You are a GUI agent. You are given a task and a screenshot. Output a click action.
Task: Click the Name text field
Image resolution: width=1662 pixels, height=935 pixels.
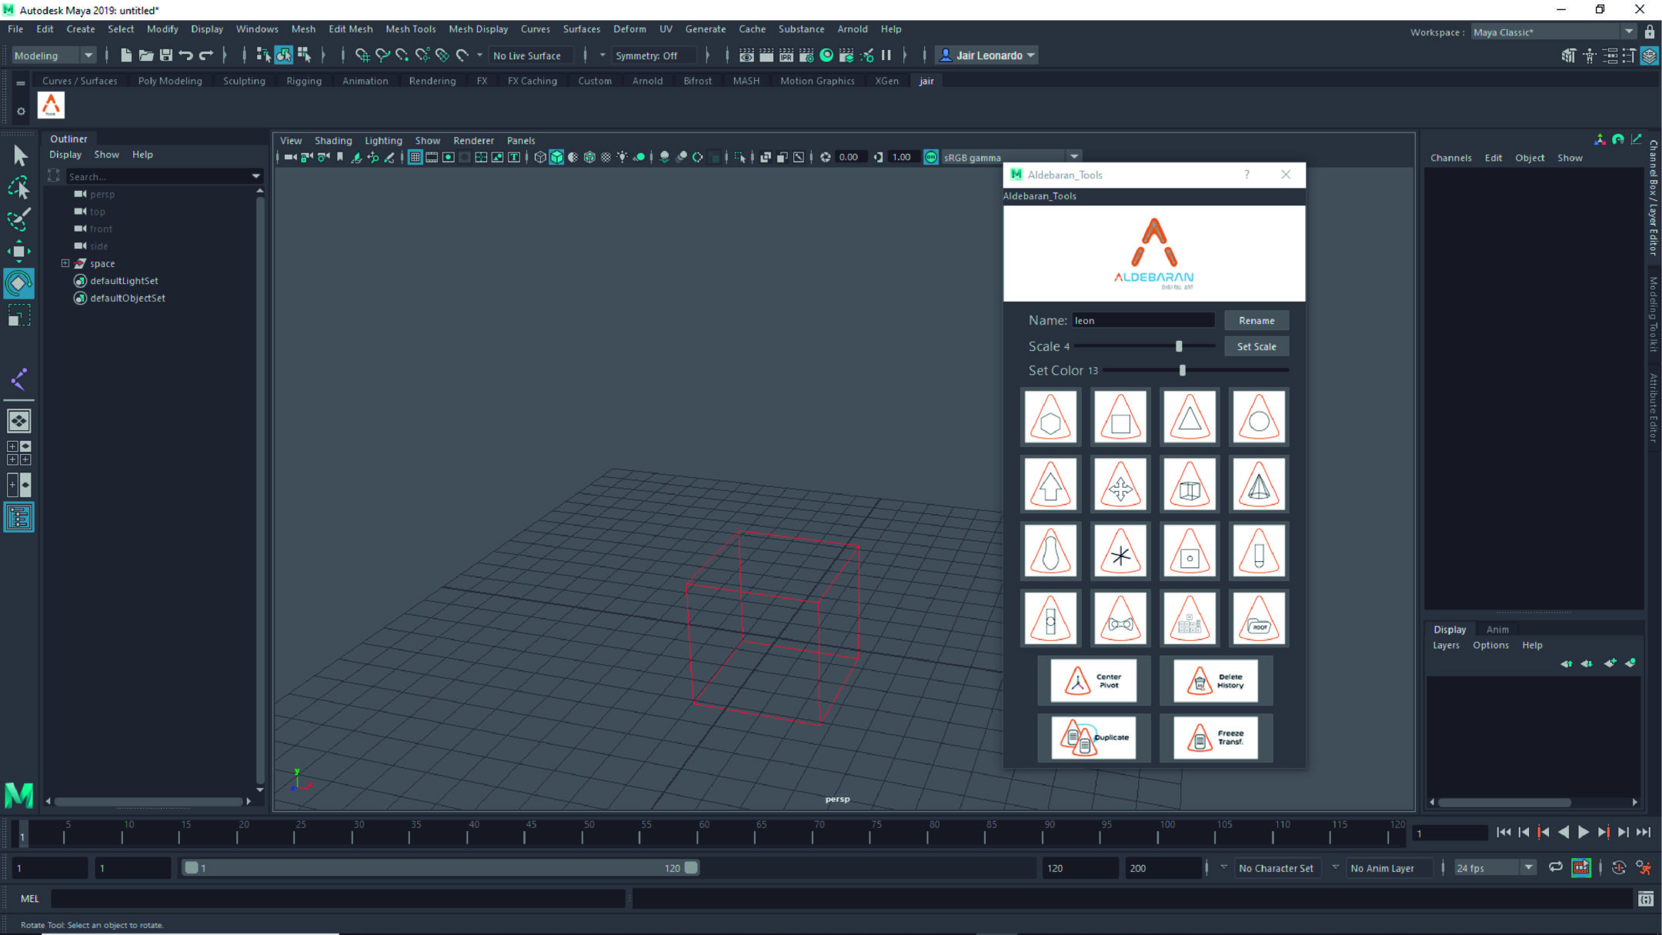click(1143, 320)
